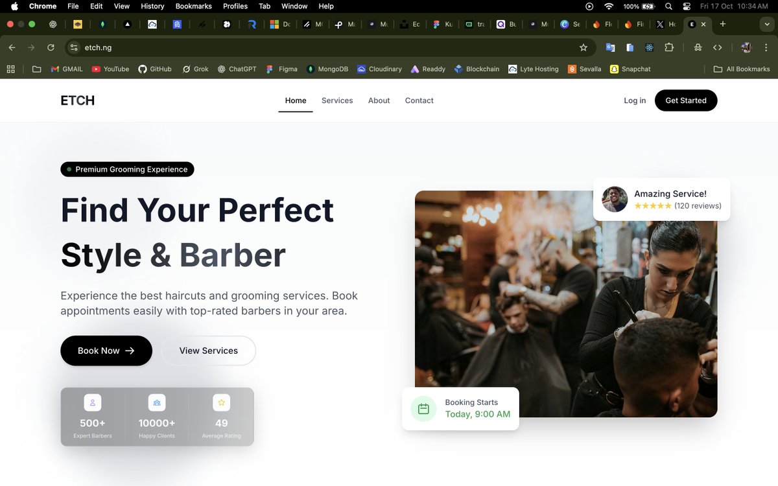Open the macOS Wi-Fi menu icon
The image size is (778, 486).
pyautogui.click(x=608, y=6)
